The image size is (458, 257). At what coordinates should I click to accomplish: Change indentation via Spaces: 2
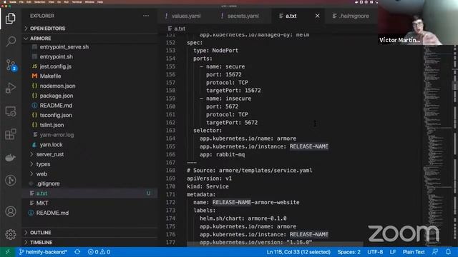click(349, 252)
